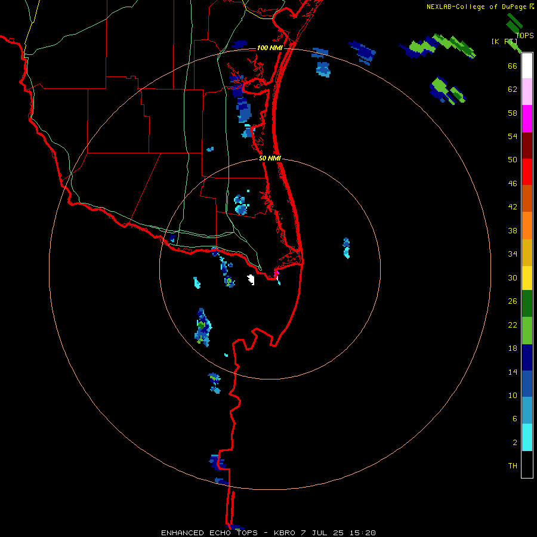Click the light blue legend swatch

[527, 411]
